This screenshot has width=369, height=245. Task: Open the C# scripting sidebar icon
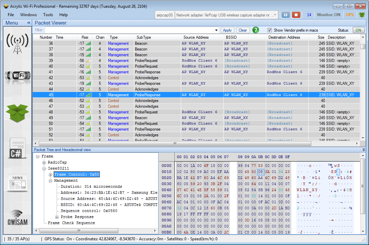pos(18,148)
